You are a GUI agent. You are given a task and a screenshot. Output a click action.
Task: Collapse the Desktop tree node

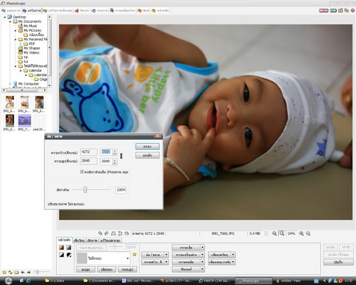click(4, 17)
